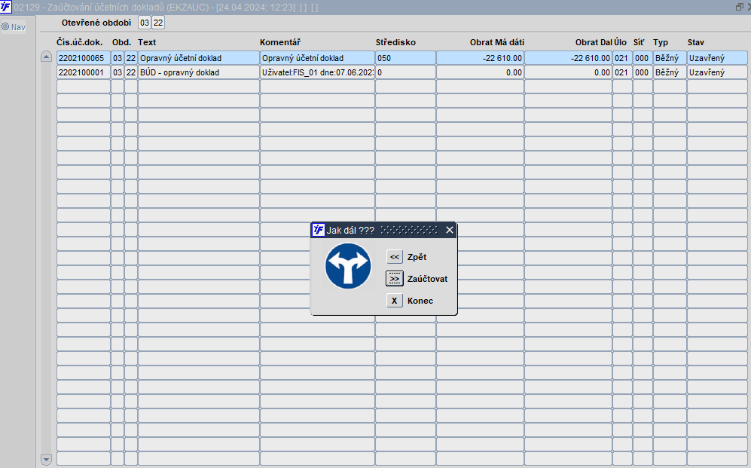Click the Zpět label in dialog
The width and height of the screenshot is (751, 468).
tap(417, 257)
